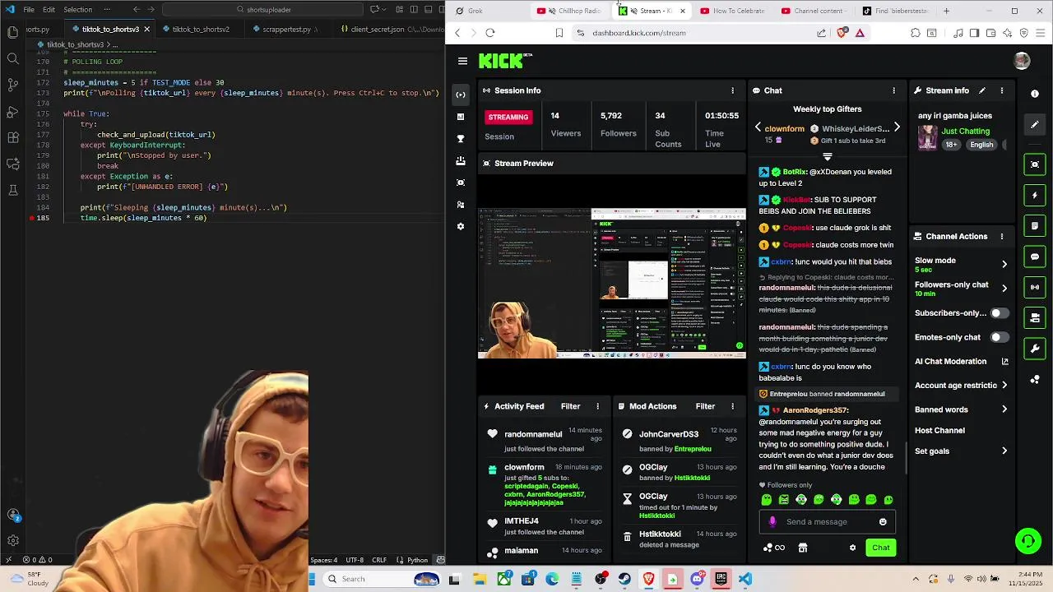
Task: Click the green Chat send button
Action: point(881,548)
